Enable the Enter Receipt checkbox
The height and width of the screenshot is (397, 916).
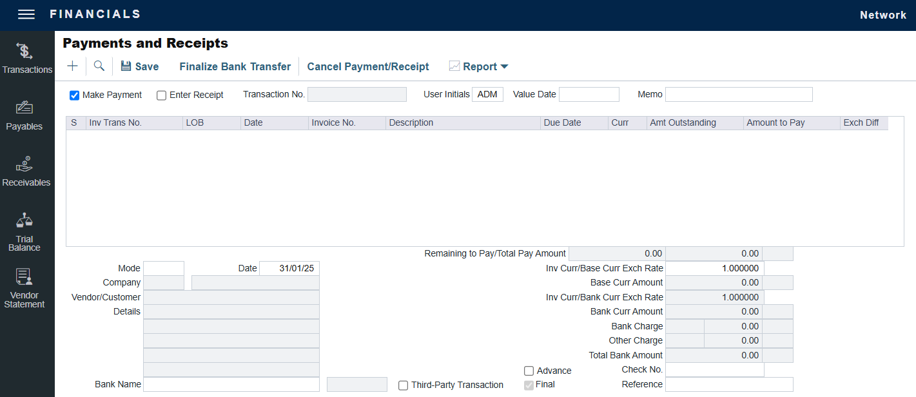[162, 95]
